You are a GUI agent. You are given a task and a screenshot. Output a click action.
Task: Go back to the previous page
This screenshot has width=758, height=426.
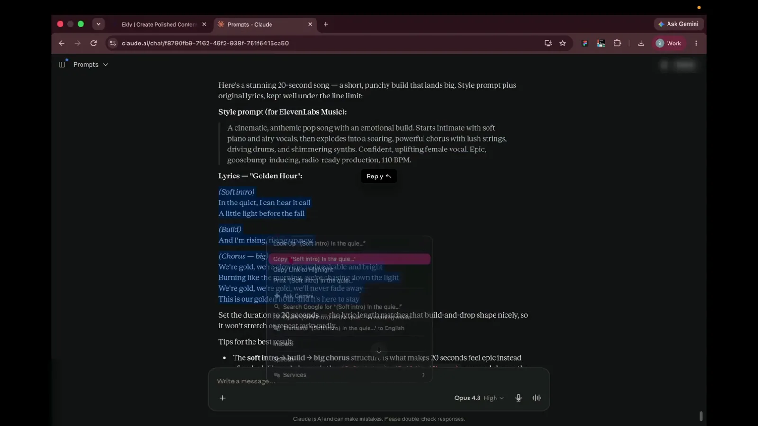click(x=62, y=43)
